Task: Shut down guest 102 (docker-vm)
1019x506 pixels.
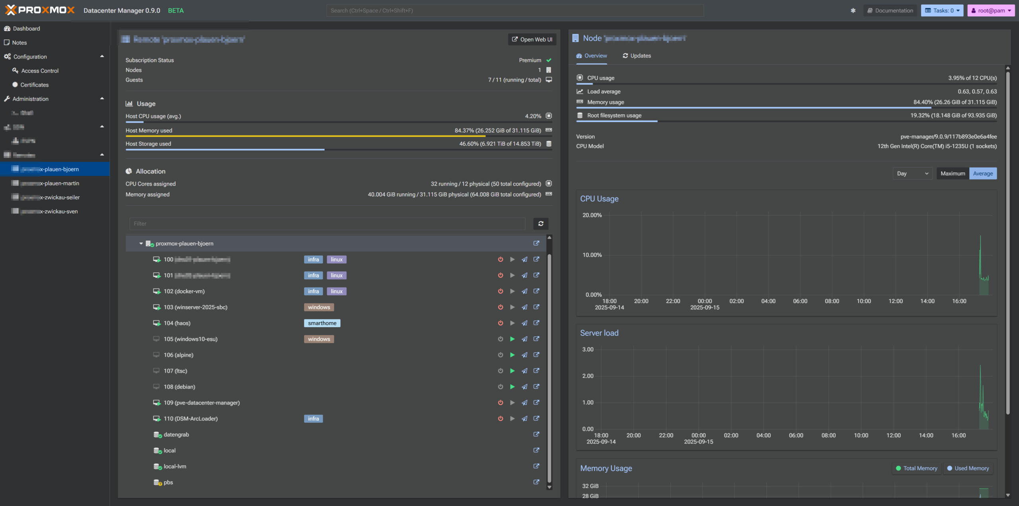Action: click(x=500, y=291)
